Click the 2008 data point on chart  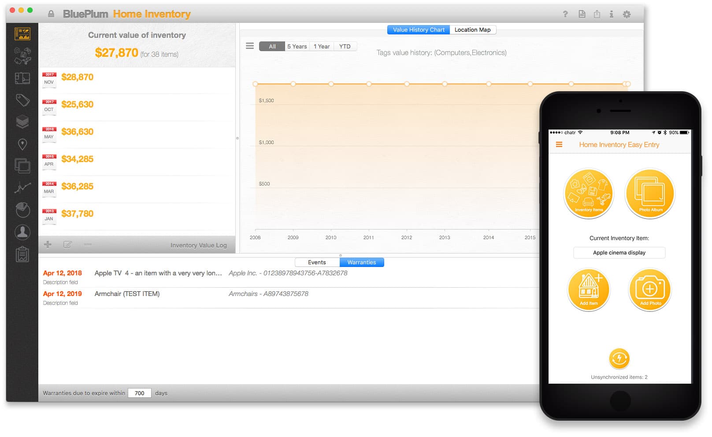(255, 84)
